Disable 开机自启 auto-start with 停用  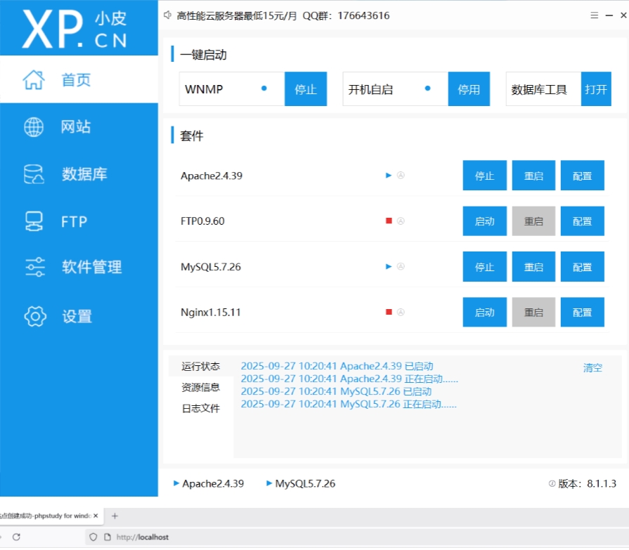point(469,89)
